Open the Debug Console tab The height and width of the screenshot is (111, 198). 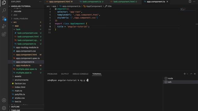click(80, 74)
